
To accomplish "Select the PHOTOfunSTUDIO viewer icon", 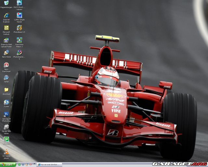I will (x=19, y=3).
